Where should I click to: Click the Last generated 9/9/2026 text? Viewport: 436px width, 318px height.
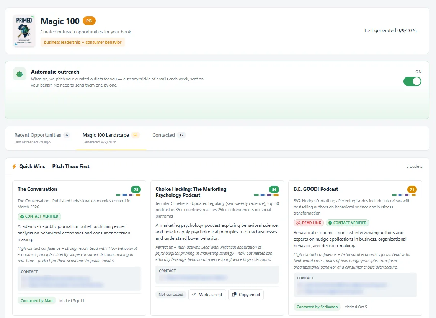(x=391, y=31)
